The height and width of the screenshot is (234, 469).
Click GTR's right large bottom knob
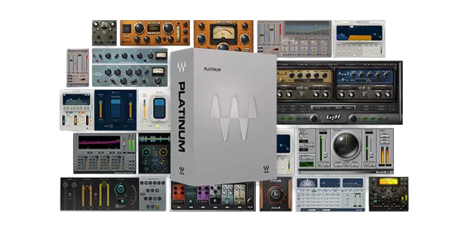coord(353,118)
